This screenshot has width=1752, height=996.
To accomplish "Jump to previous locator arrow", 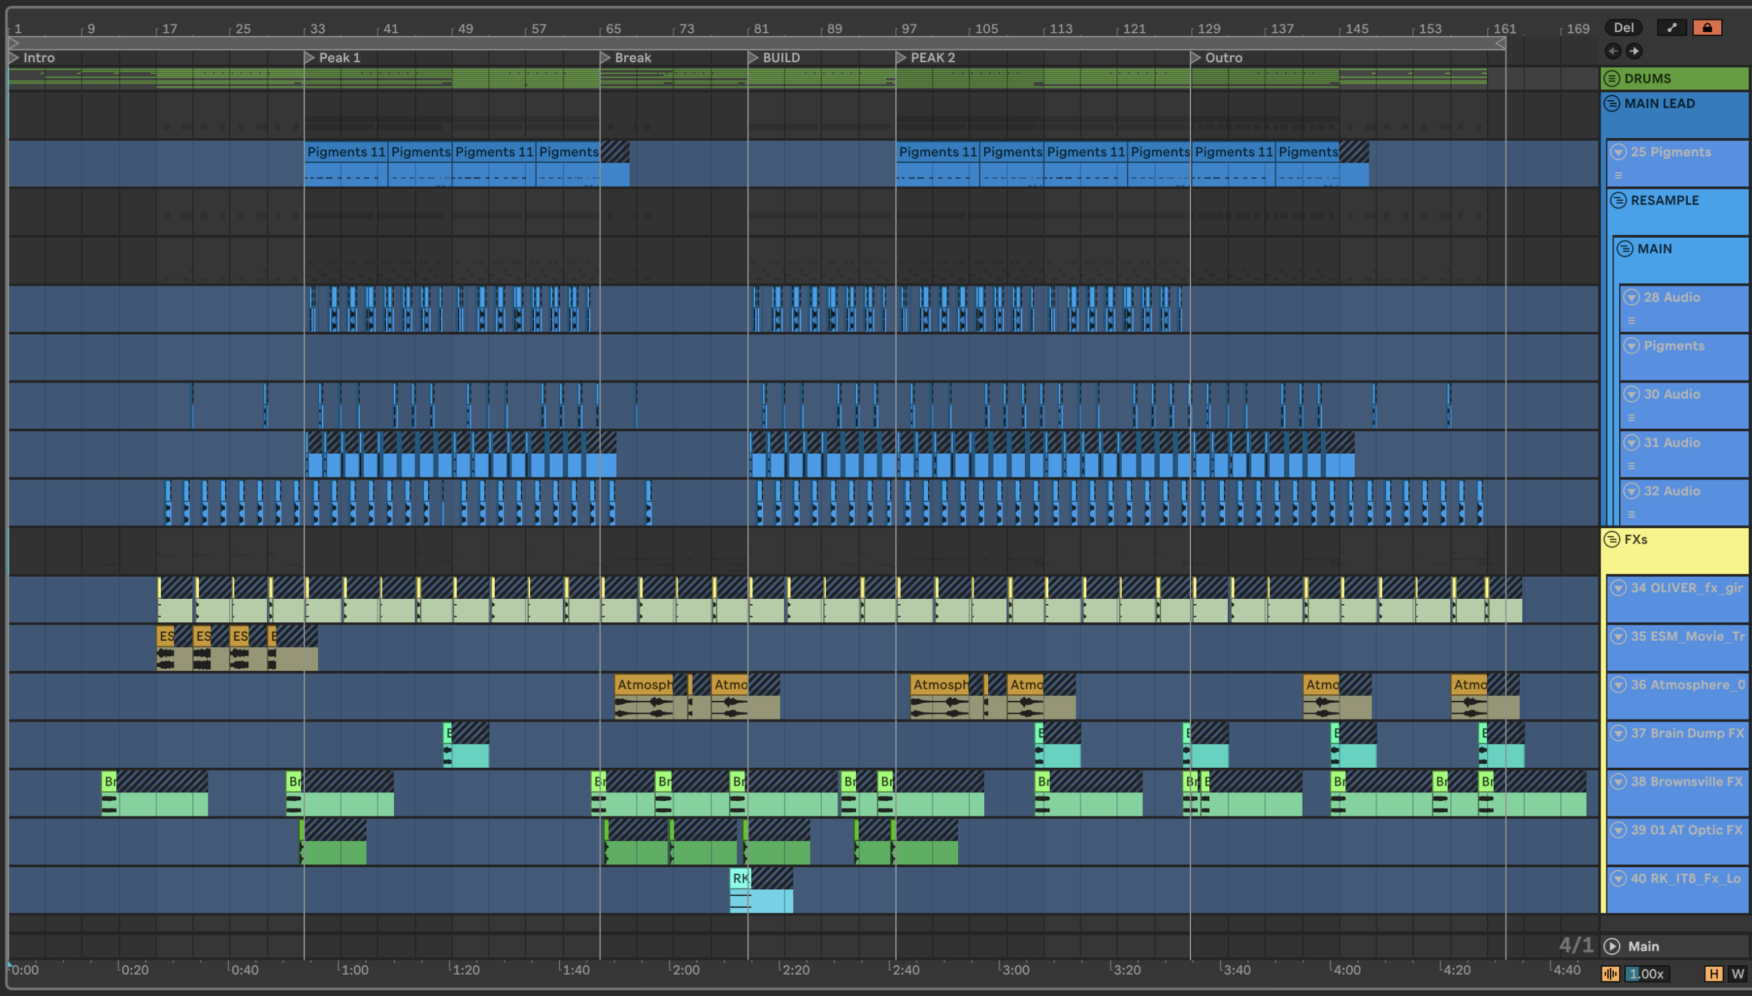I will 1613,51.
